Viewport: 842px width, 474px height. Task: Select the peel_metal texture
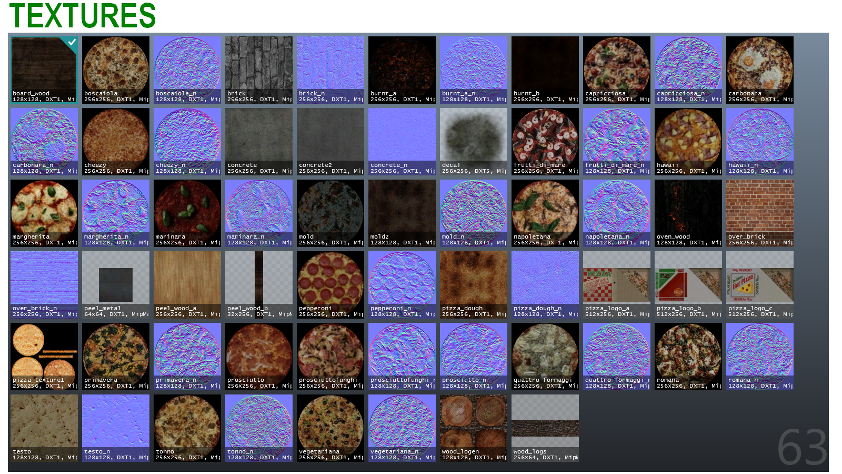pos(116,285)
